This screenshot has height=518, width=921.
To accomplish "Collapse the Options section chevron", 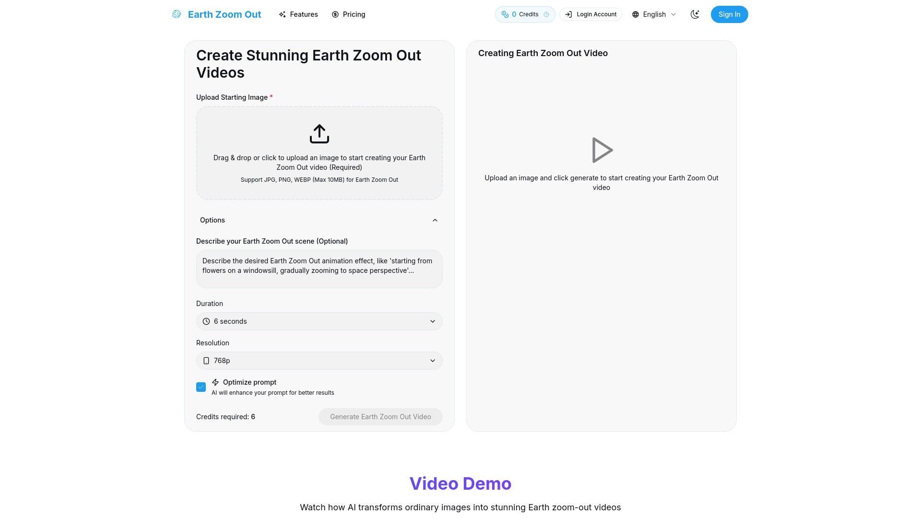I will pos(435,220).
